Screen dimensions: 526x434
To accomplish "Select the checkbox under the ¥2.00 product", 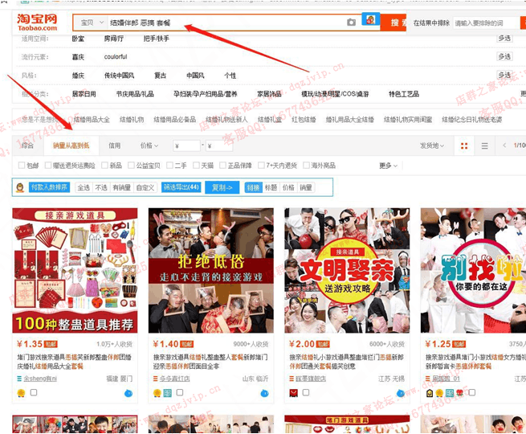I will click(306, 392).
